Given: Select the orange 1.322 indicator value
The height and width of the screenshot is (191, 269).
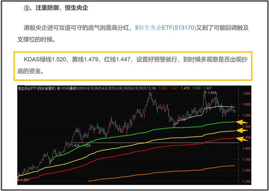Looking at the screenshot, I should [163, 88].
